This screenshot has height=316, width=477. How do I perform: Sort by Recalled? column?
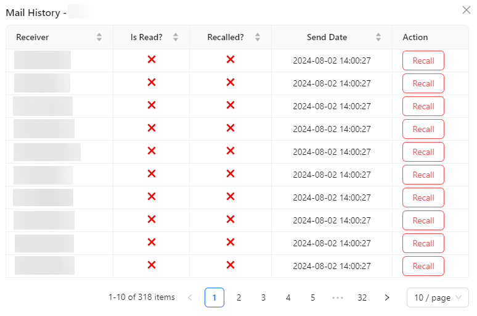[258, 37]
